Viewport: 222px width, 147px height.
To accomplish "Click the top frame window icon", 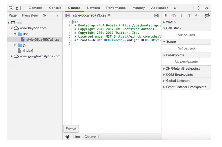I will [13, 23].
